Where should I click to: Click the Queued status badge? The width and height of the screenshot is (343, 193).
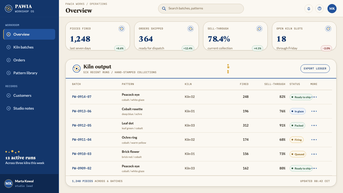[298, 154]
